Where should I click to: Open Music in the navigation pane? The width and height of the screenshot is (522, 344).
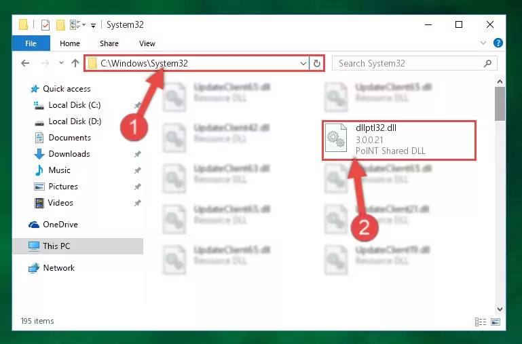[59, 170]
